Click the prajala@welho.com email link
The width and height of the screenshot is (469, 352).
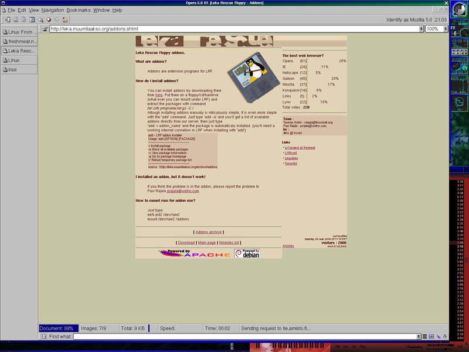click(183, 191)
